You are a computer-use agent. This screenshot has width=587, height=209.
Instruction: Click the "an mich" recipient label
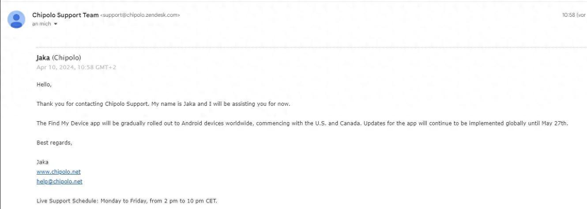tap(41, 24)
